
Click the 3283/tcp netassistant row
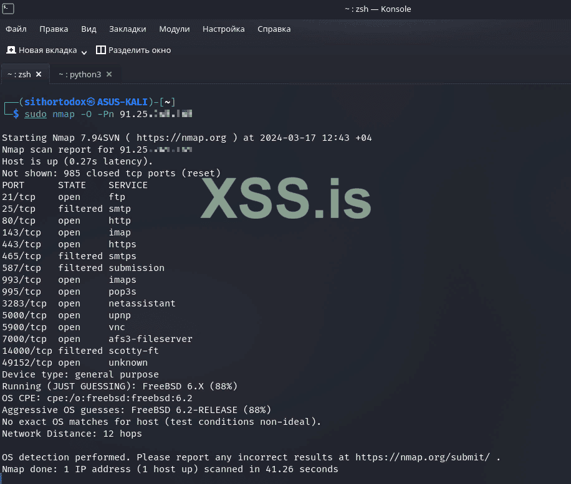coord(89,303)
